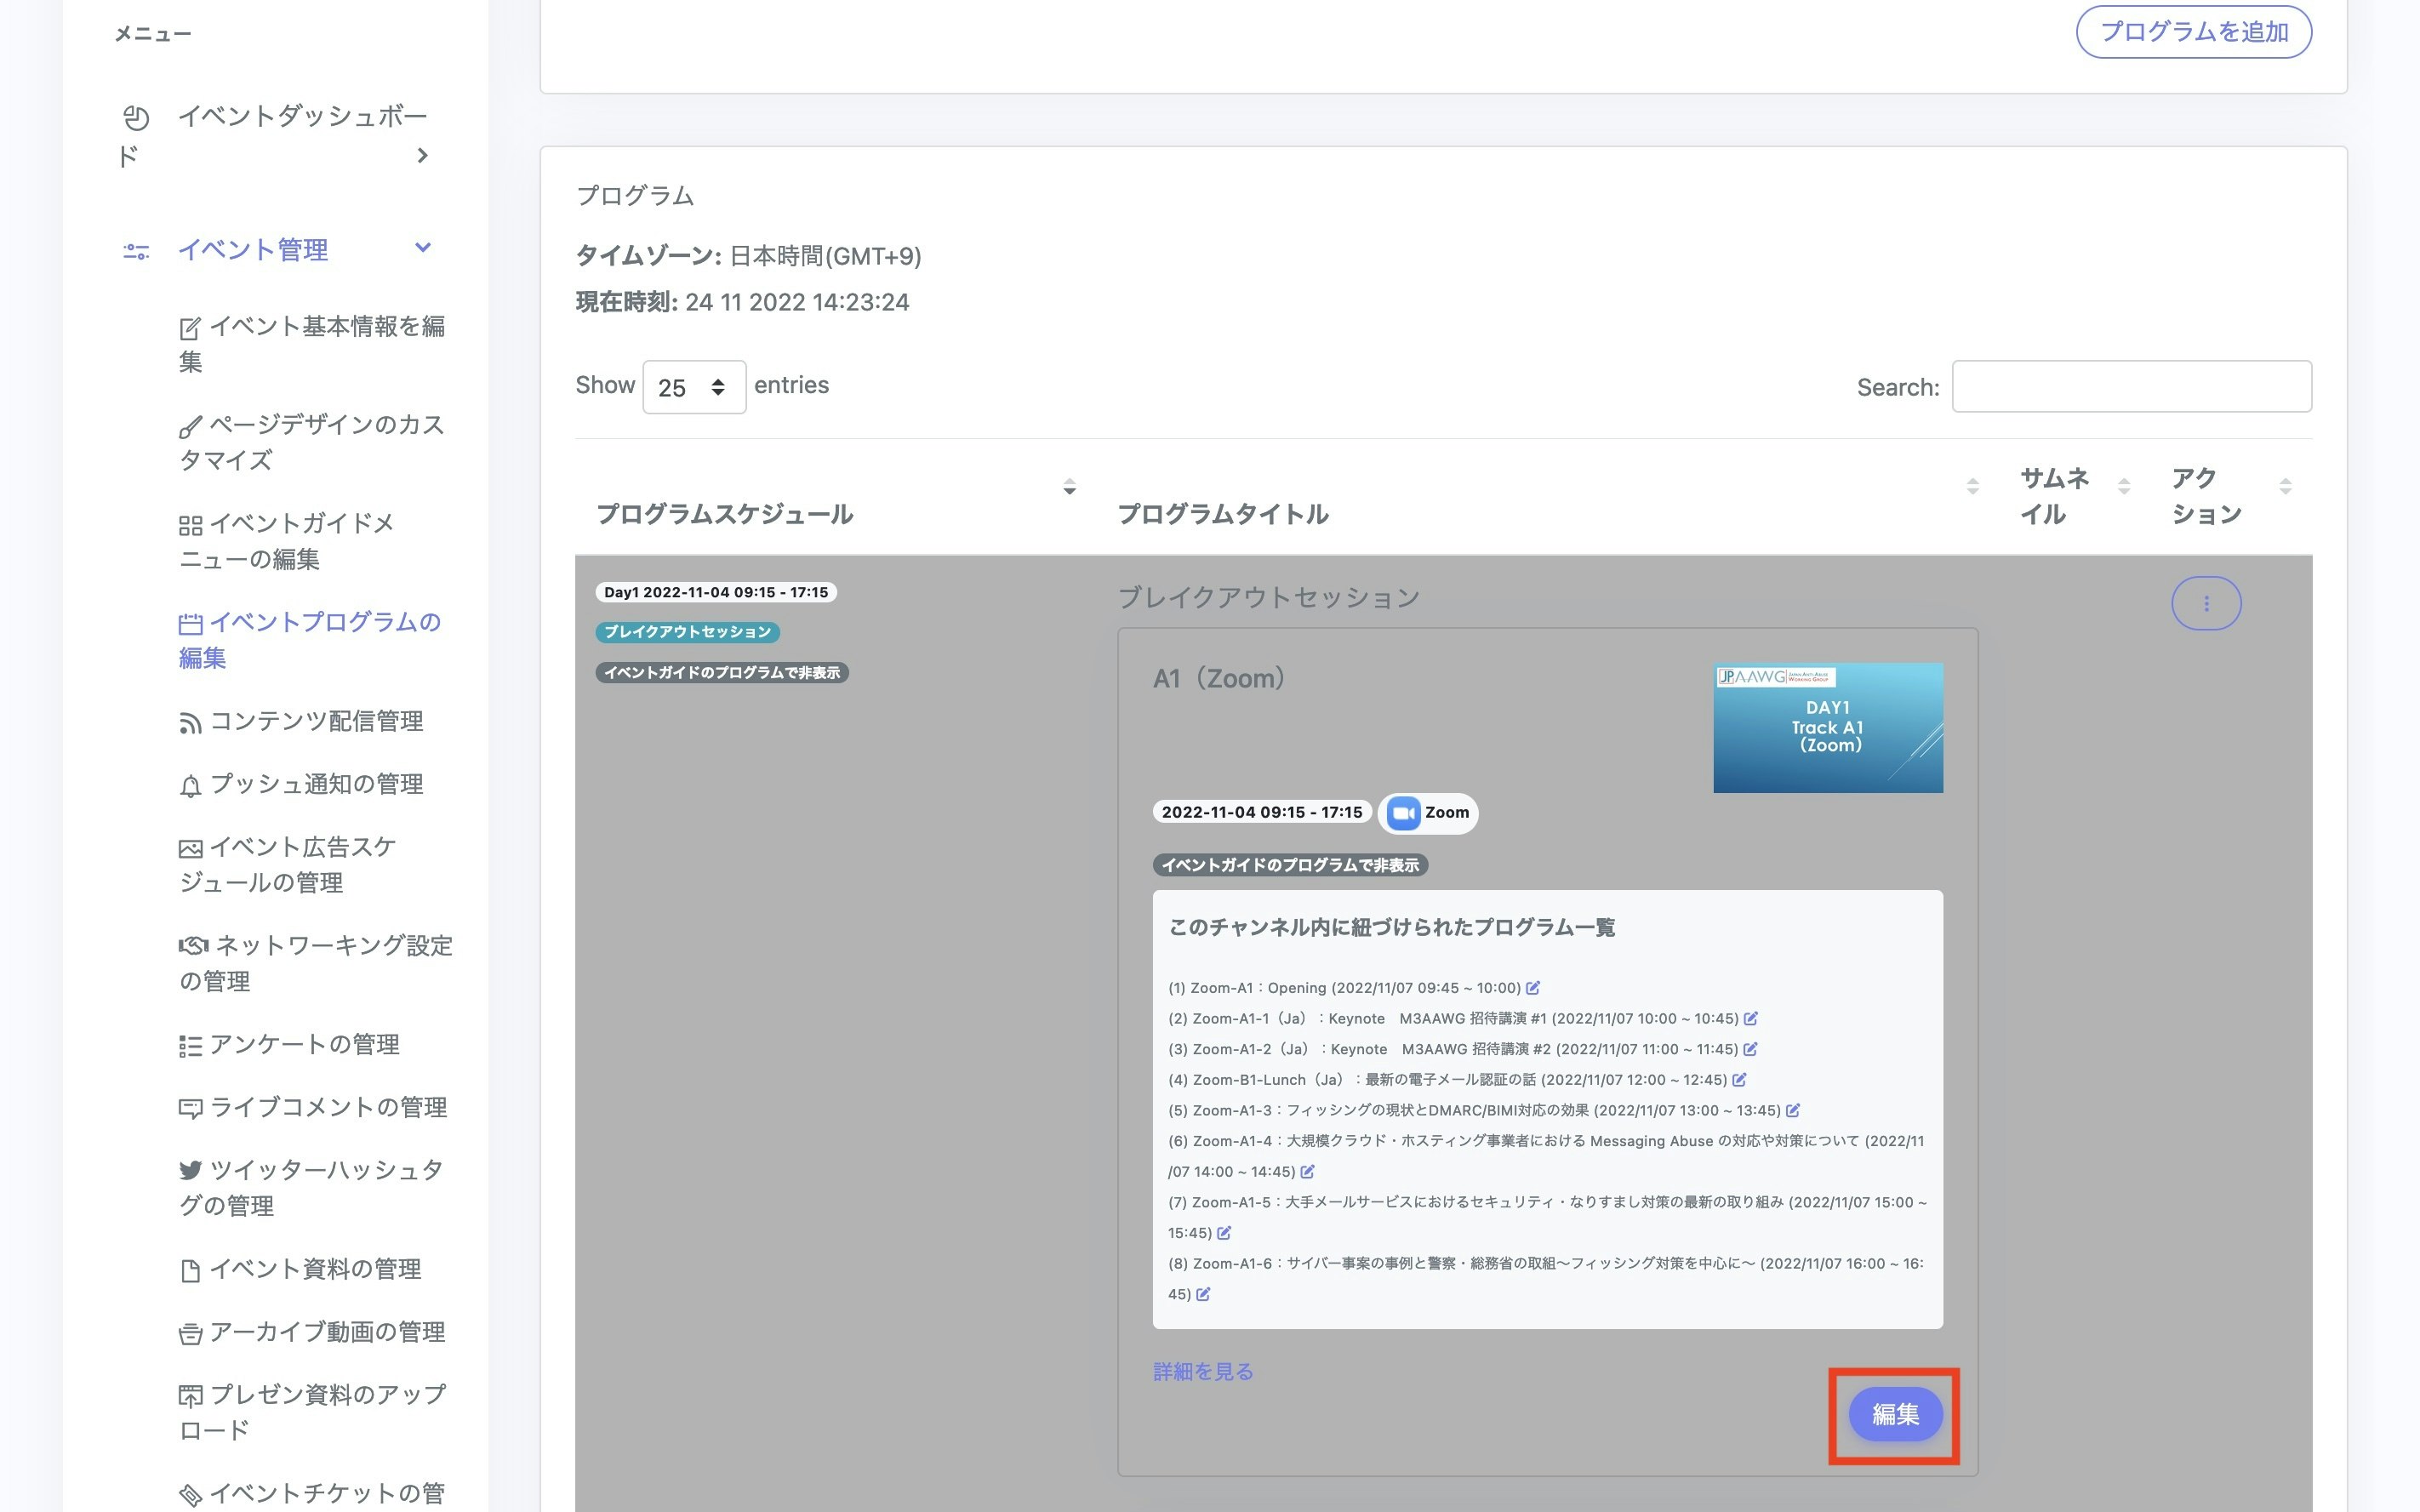This screenshot has height=1512, width=2420.
Task: Click the Zoom camera badge
Action: click(x=1427, y=813)
